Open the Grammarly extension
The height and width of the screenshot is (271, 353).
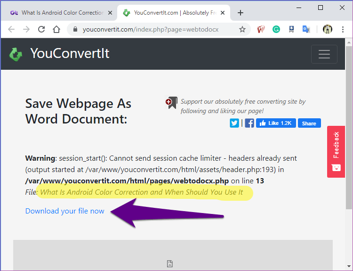[276, 29]
